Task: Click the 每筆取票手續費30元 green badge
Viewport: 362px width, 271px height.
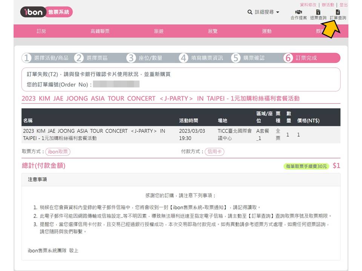Action: (x=306, y=166)
